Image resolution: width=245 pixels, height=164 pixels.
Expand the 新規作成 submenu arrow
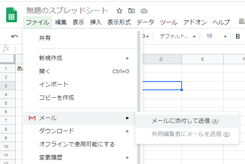coord(128,59)
